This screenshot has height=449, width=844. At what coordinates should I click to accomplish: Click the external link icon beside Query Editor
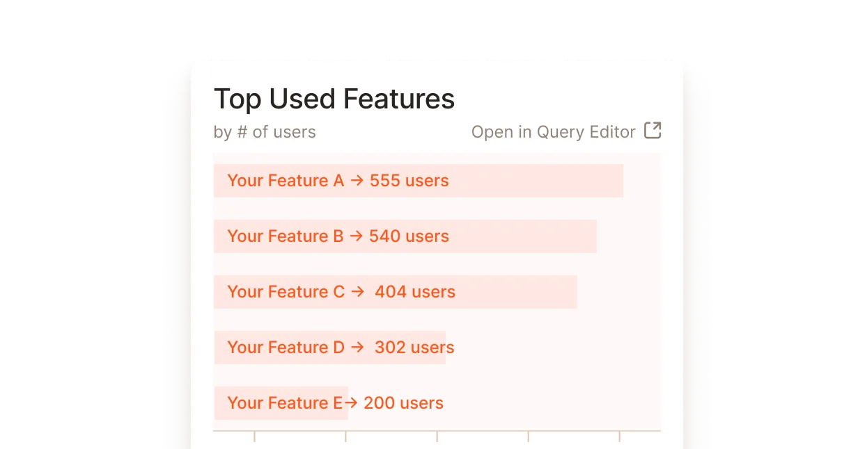653,131
